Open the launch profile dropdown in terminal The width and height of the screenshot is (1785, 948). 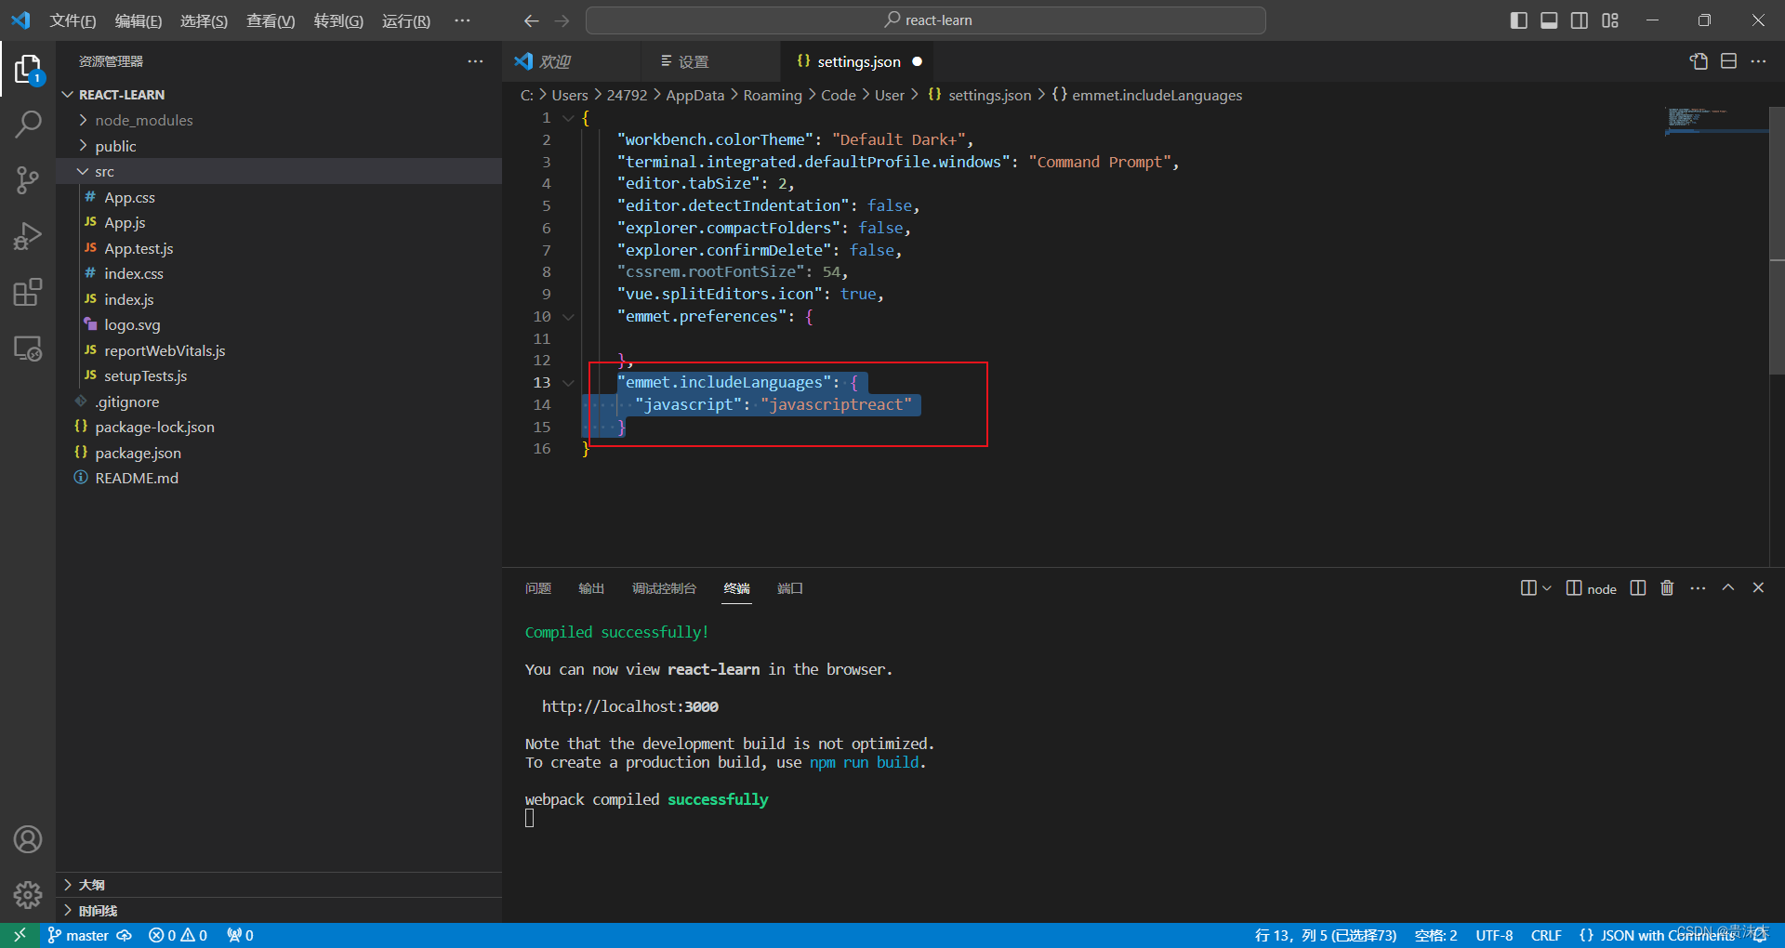[1547, 588]
